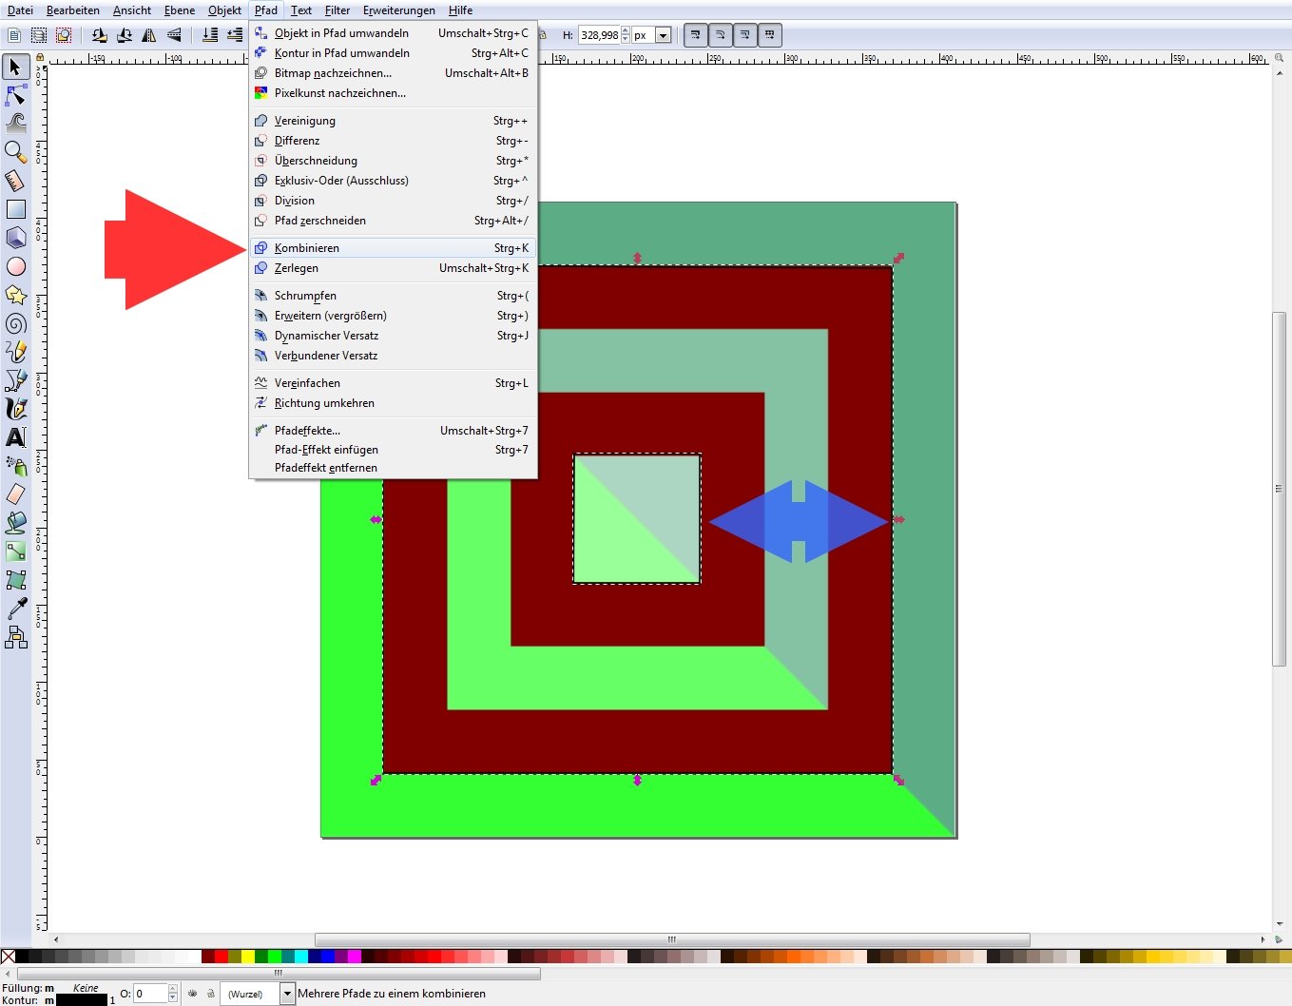Open the (Wurzel) layer dropdown

[x=287, y=994]
